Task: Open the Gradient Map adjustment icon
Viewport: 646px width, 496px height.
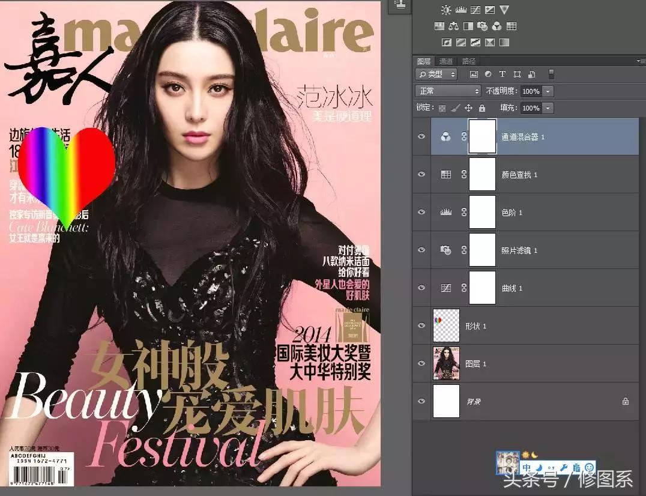Action: (489, 42)
